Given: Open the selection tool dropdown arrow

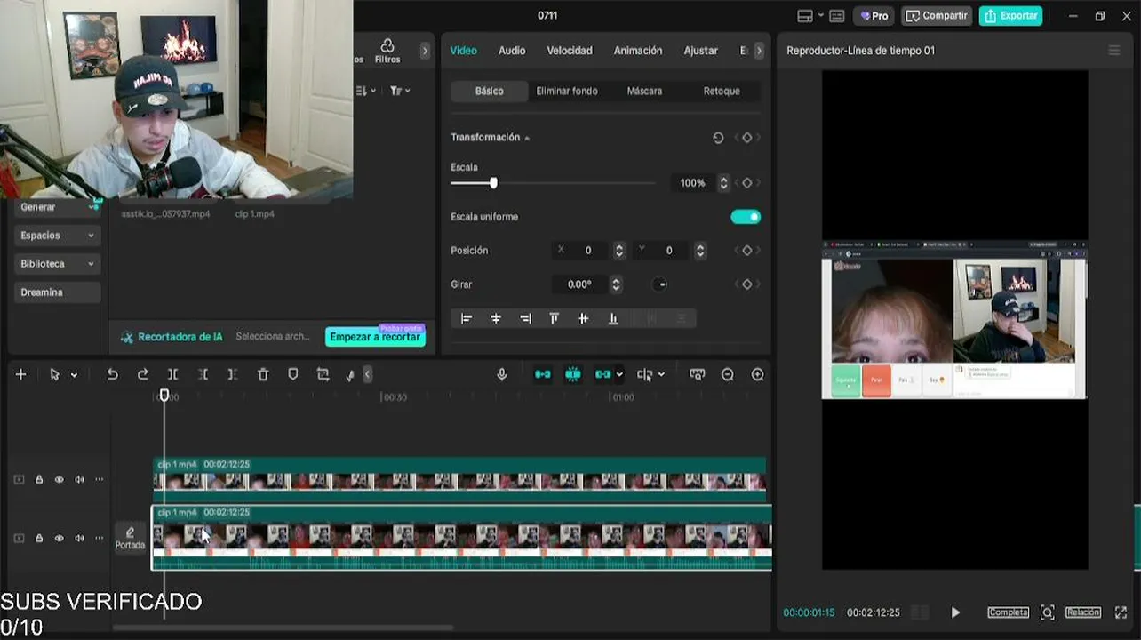Looking at the screenshot, I should click(x=74, y=375).
